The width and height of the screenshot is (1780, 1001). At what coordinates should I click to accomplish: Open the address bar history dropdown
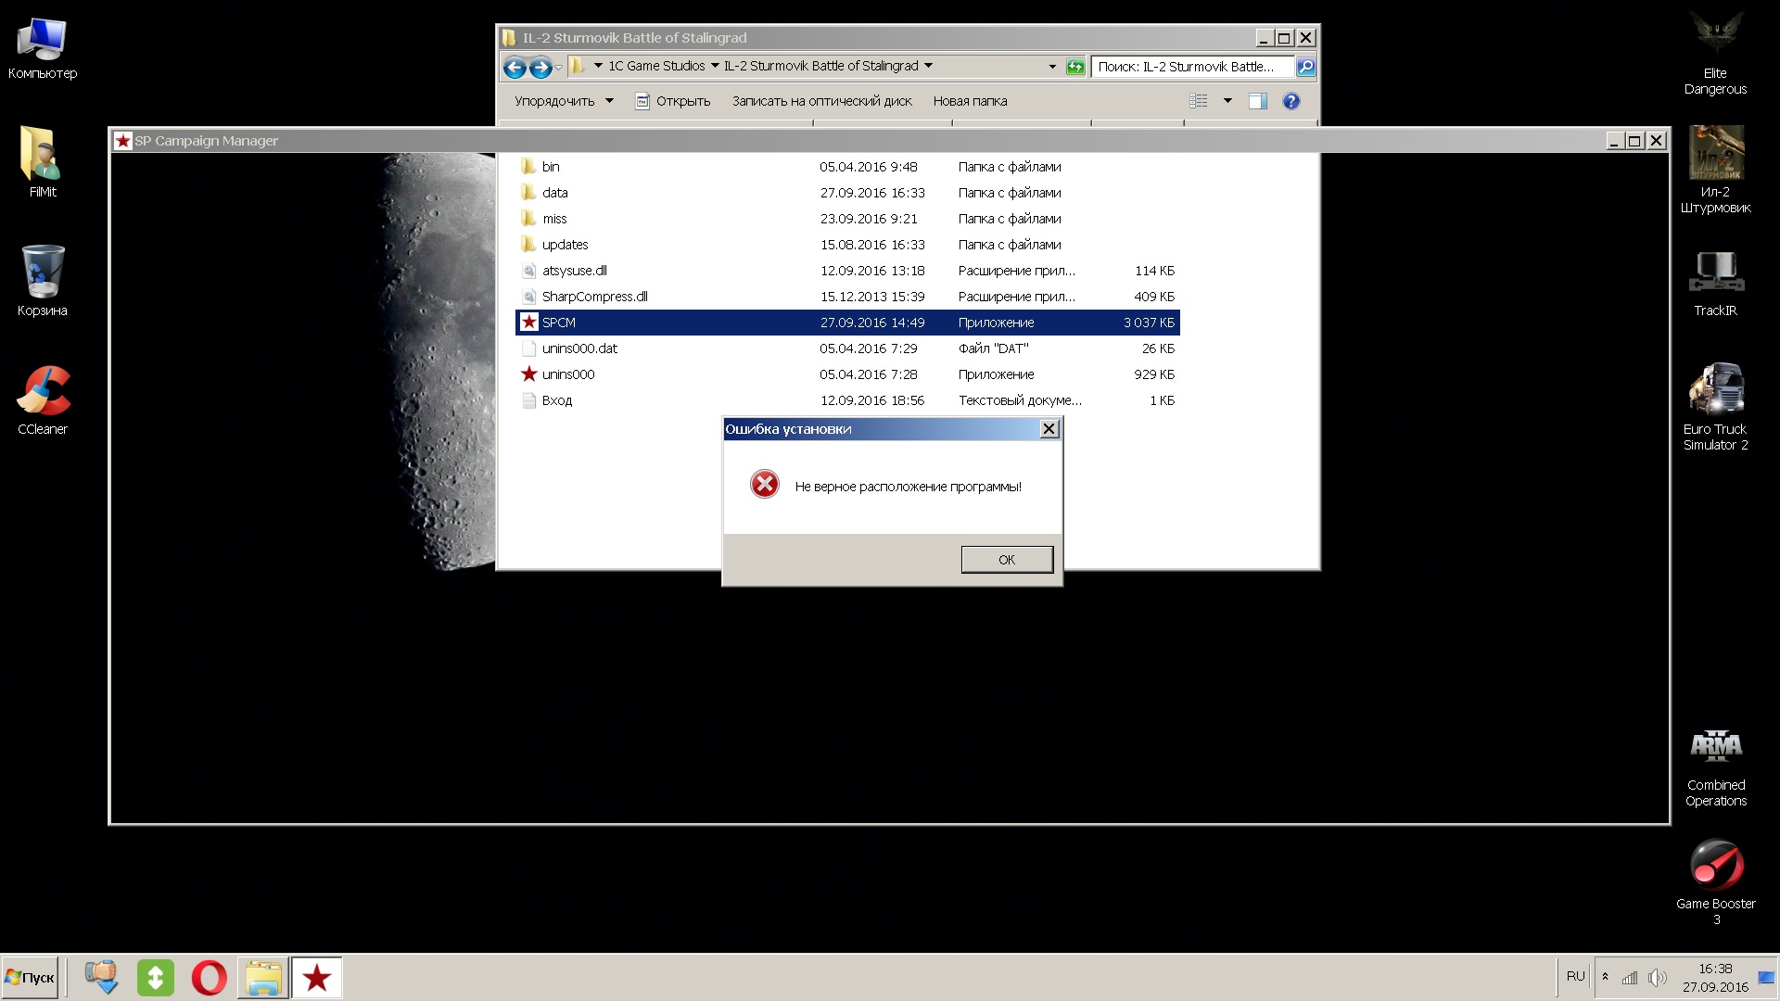coord(1052,67)
